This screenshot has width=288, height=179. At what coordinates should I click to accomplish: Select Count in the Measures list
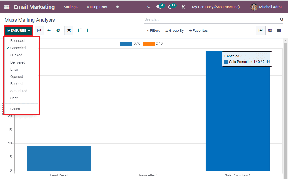[x=15, y=109]
